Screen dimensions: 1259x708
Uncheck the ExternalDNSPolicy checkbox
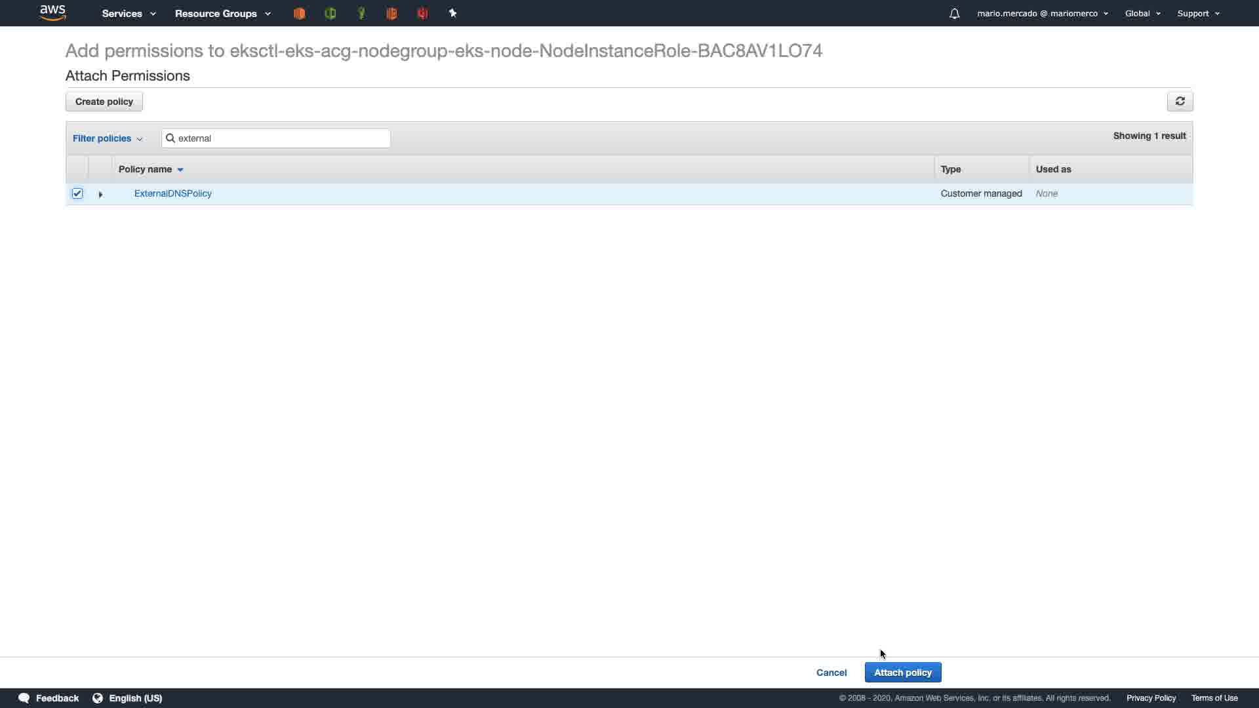click(x=77, y=193)
